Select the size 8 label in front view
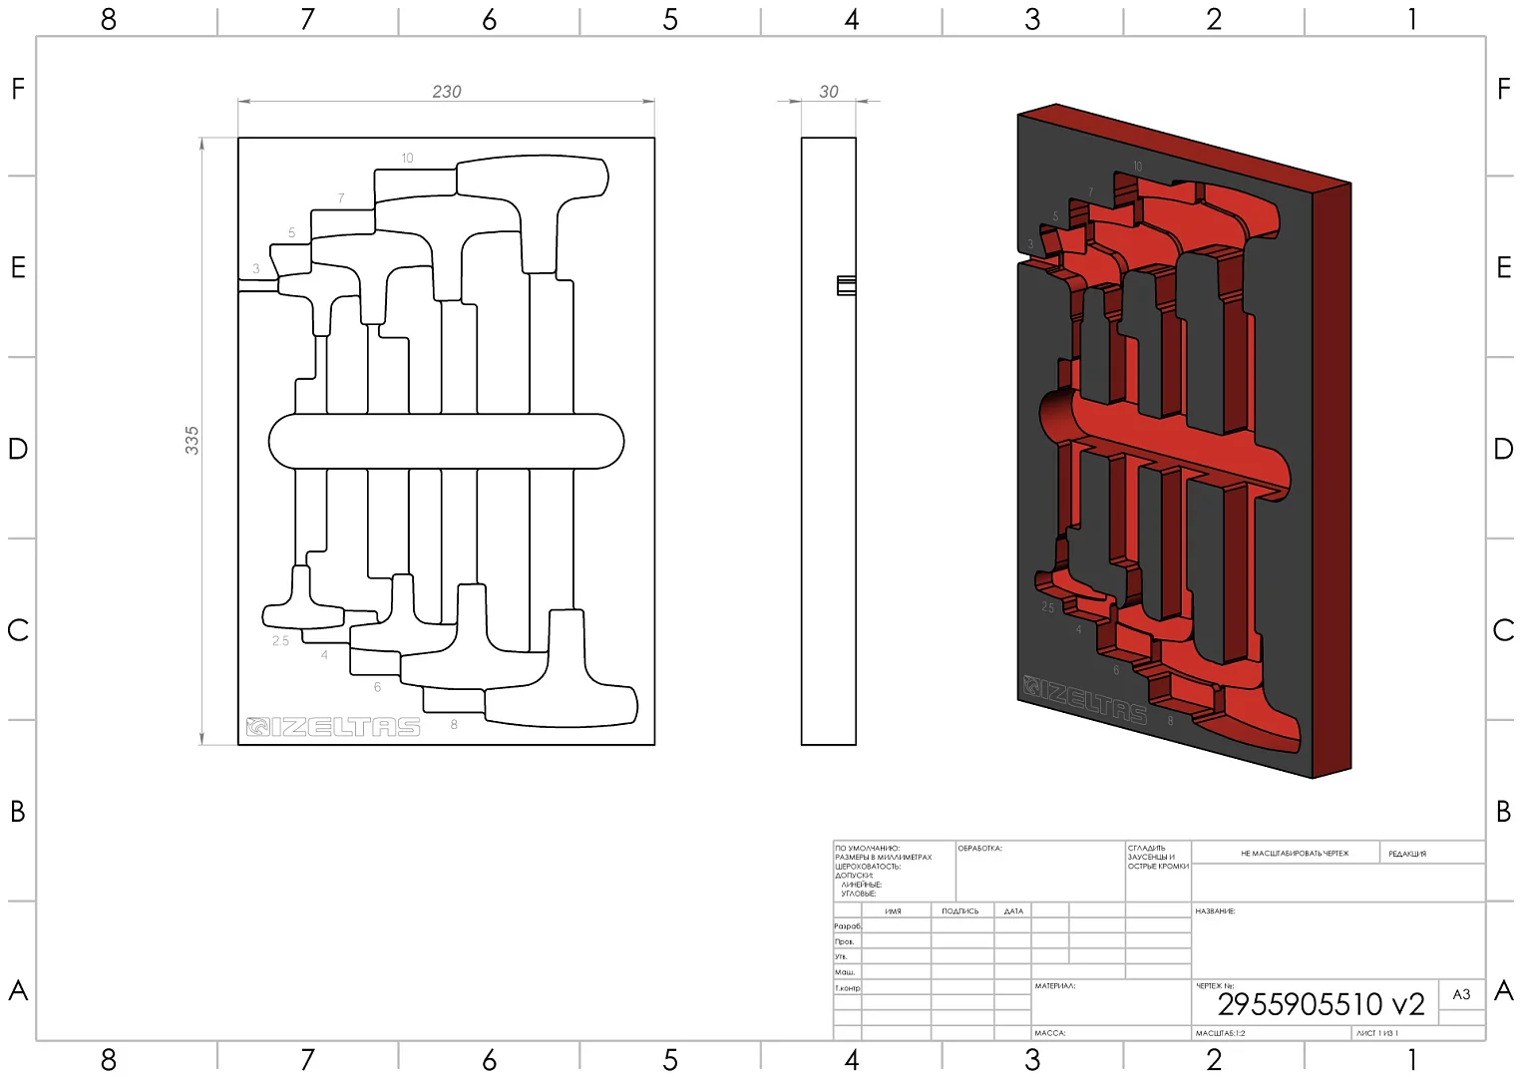The width and height of the screenshot is (1522, 1077). point(454,725)
